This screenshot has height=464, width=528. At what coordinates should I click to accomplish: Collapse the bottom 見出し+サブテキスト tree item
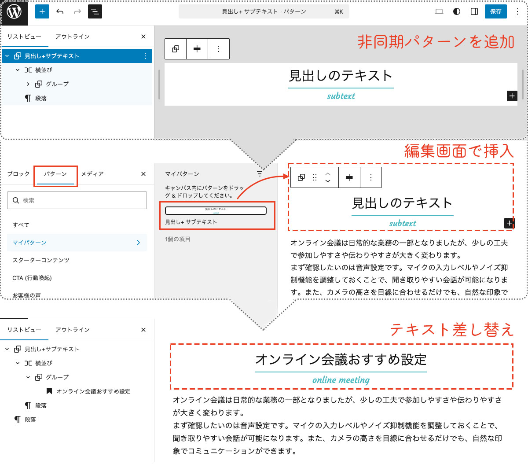7,349
